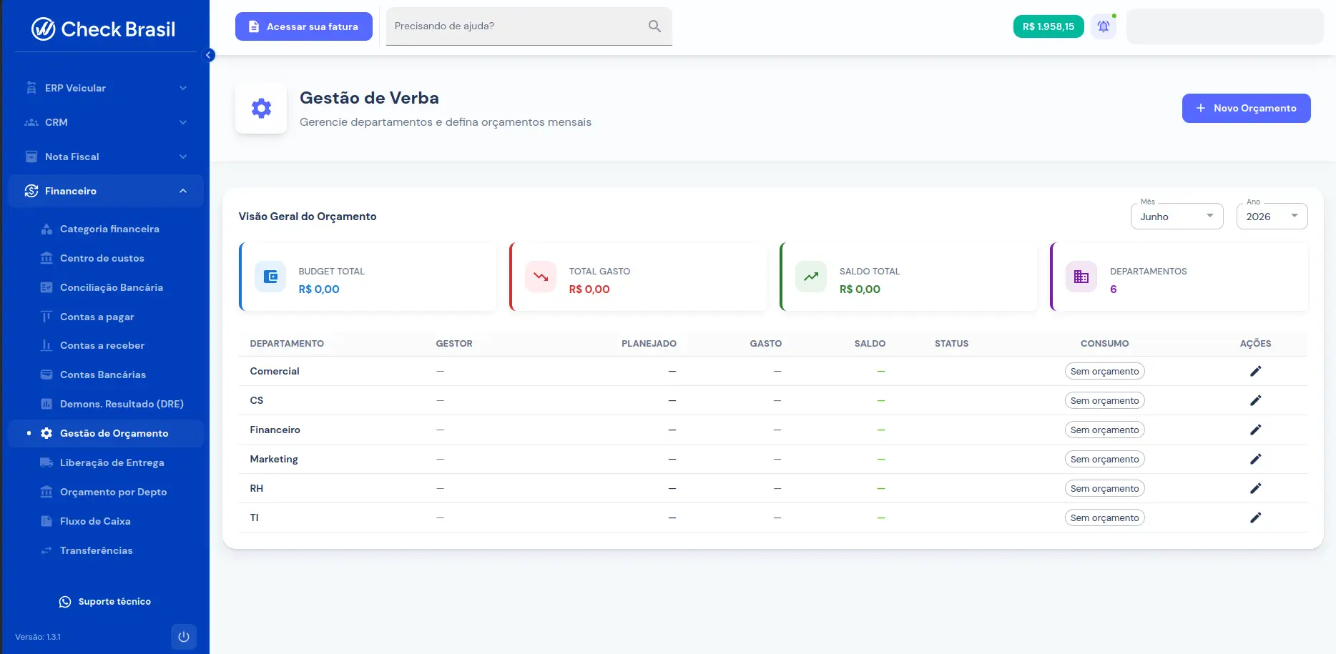Go to Contas a receber
1336x654 pixels.
point(106,345)
